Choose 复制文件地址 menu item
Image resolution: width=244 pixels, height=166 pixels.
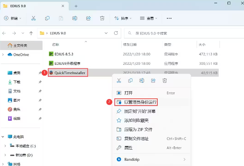coord(151,138)
